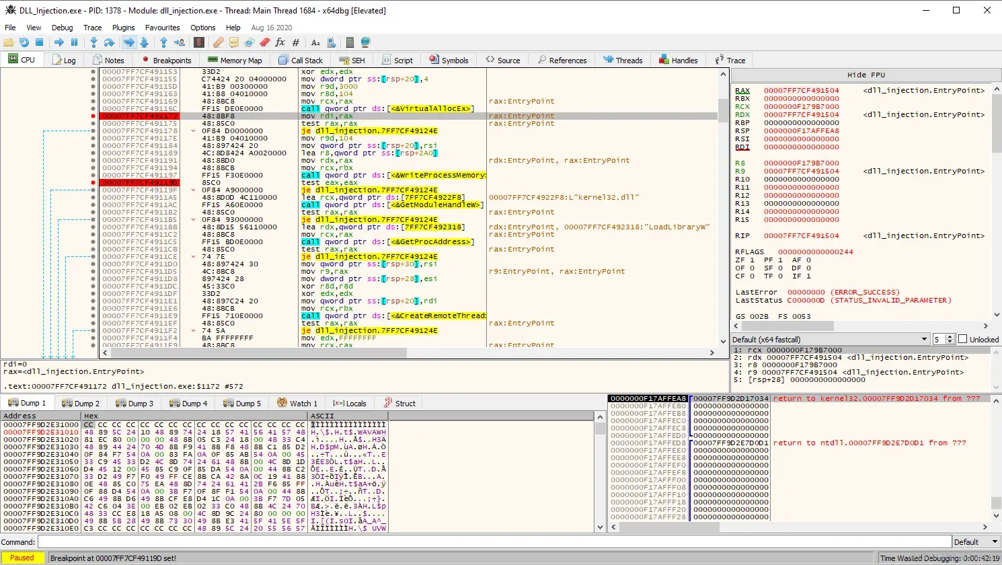Click the Step Into toolbar icon
Viewport: 1002px width, 565px height.
(93, 42)
